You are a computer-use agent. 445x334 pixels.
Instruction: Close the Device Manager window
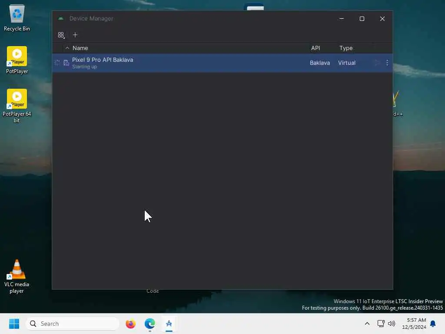(x=382, y=18)
